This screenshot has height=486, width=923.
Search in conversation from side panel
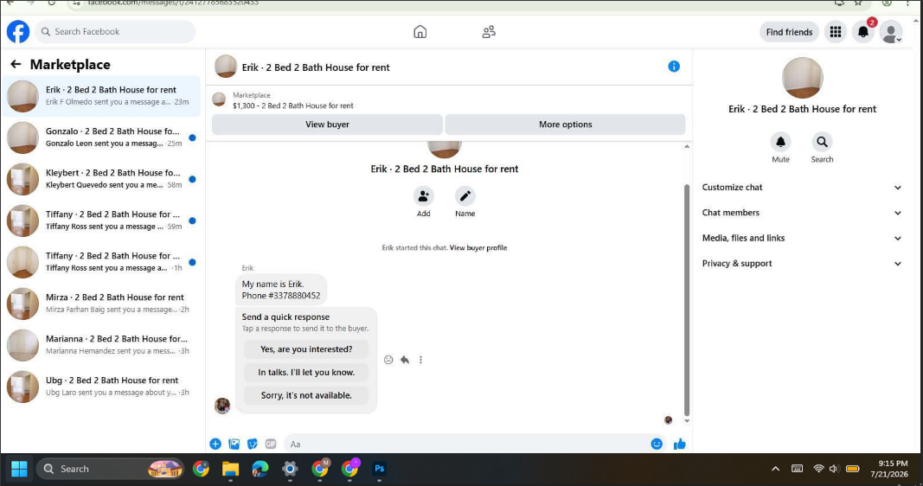pos(822,142)
